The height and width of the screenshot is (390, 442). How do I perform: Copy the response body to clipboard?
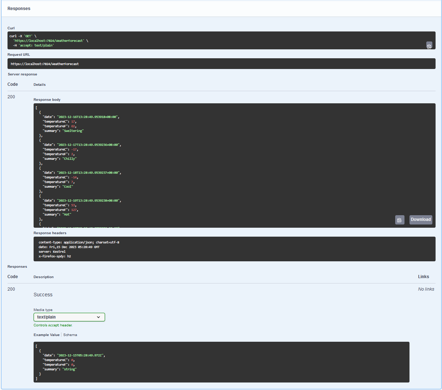pos(399,220)
